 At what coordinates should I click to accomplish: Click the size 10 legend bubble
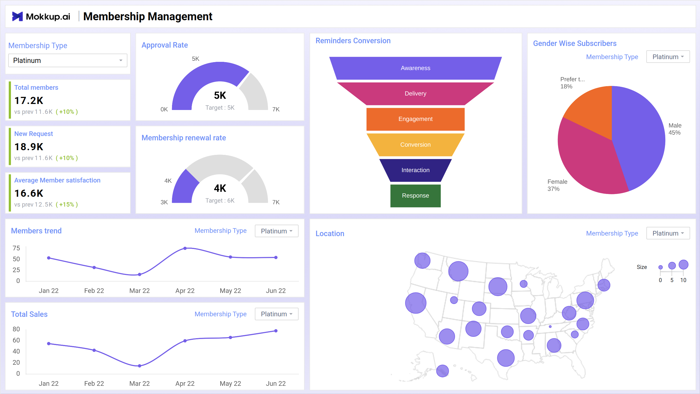point(683,265)
